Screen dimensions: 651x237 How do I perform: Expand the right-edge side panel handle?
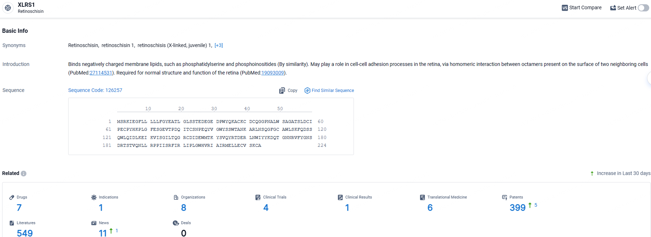pyautogui.click(x=649, y=78)
